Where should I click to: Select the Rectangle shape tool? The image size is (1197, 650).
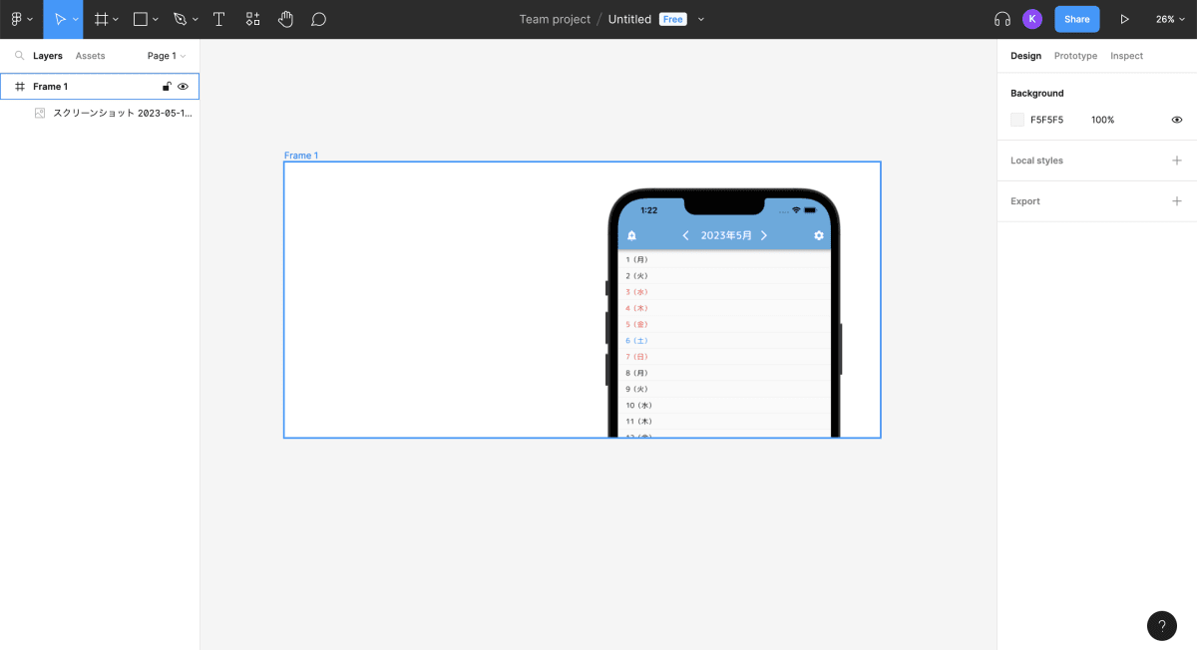pos(141,19)
